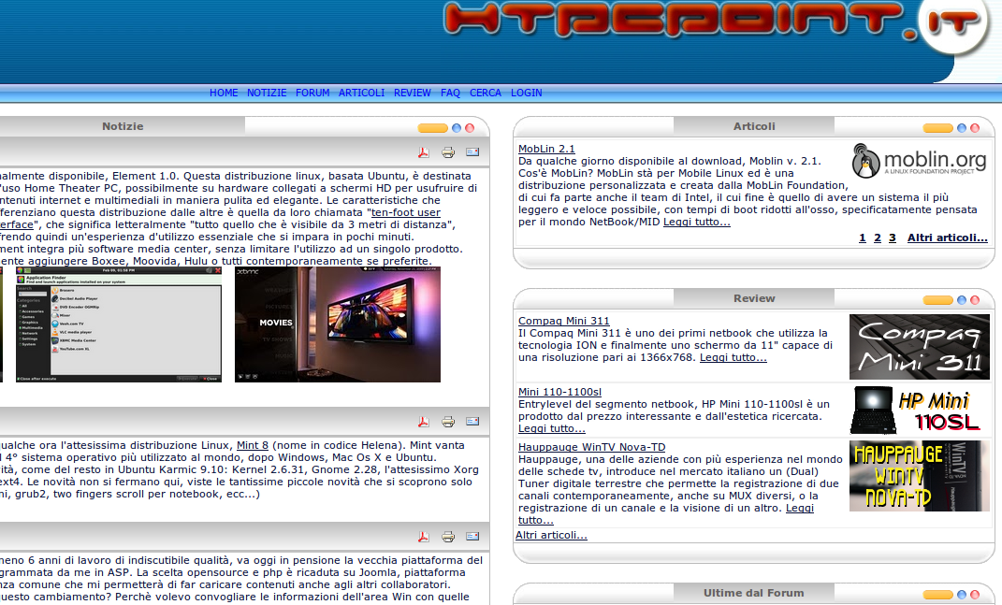Open PDF icon for the Joomla platform news item

(x=424, y=537)
